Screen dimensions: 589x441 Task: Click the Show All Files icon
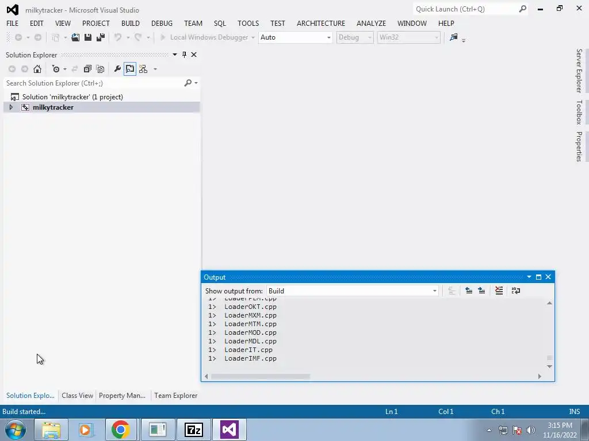pyautogui.click(x=100, y=69)
